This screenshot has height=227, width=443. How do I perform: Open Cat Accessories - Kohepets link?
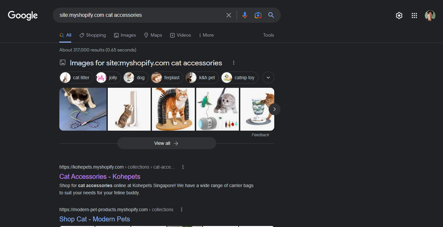(100, 177)
